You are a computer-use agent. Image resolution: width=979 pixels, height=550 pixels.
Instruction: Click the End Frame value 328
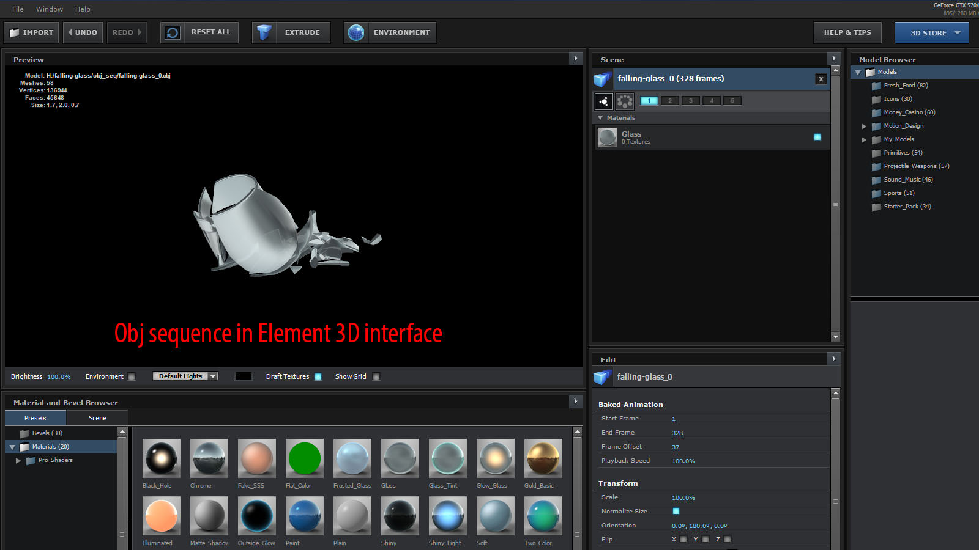coord(677,433)
